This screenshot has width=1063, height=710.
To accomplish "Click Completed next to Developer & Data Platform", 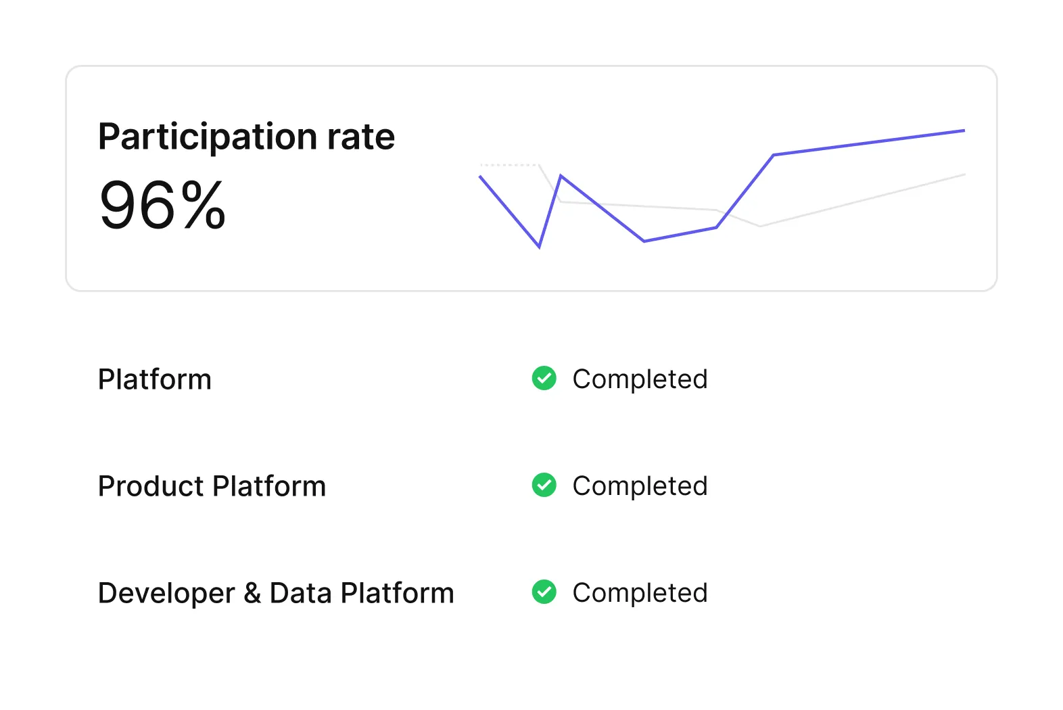I will coord(640,593).
